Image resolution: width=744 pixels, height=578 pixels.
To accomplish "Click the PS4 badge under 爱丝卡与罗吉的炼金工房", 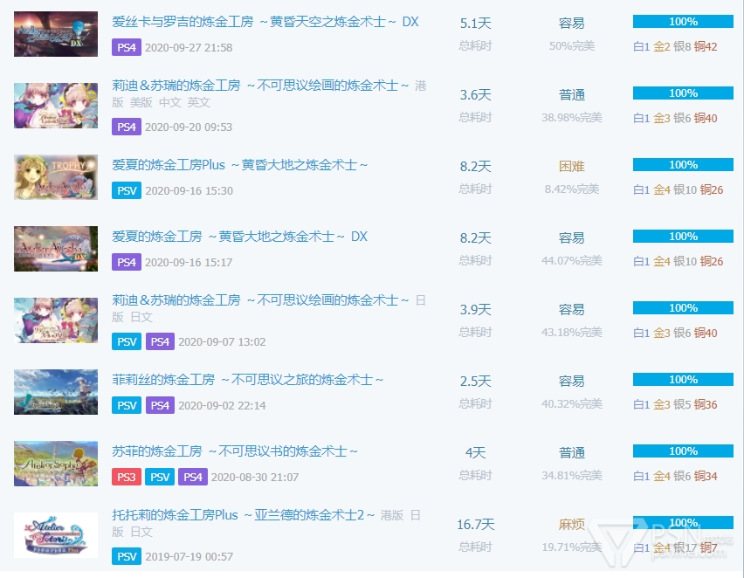I will [127, 47].
